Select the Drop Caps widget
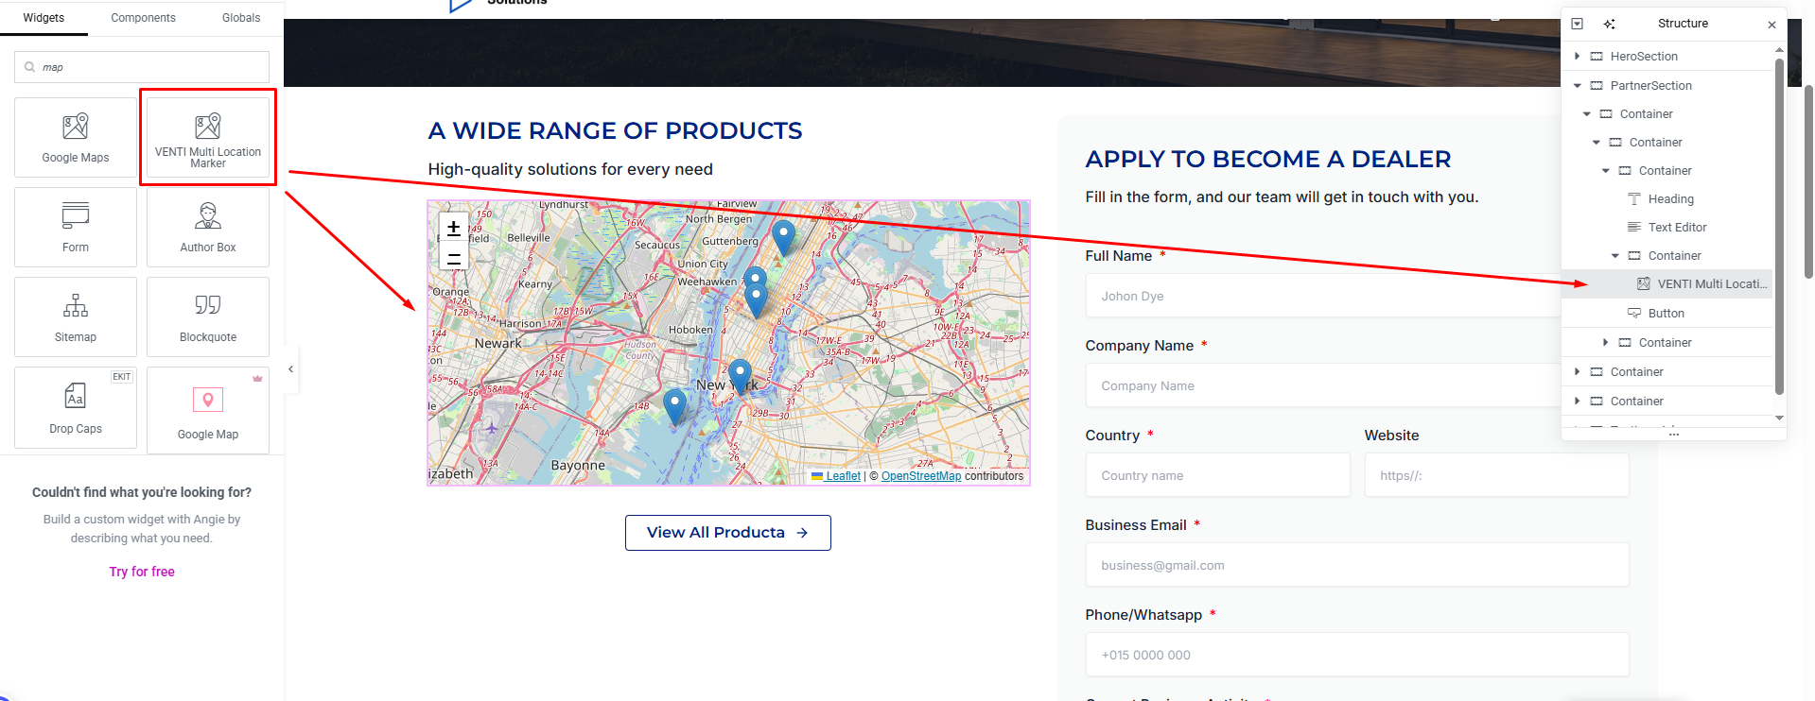 coord(76,408)
